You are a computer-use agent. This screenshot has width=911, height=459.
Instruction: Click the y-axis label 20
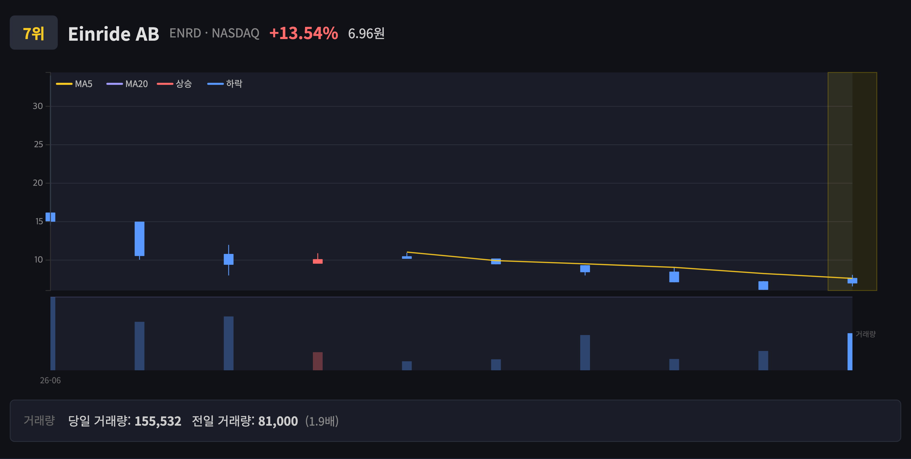tap(38, 183)
